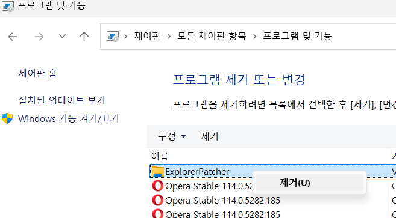This screenshot has height=218, width=396.
Task: Open 설치된 업데이트 보기 link
Action: pyautogui.click(x=61, y=100)
